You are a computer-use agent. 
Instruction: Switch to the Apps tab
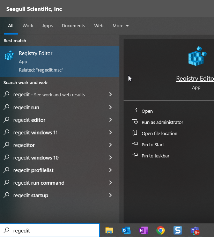point(47,26)
